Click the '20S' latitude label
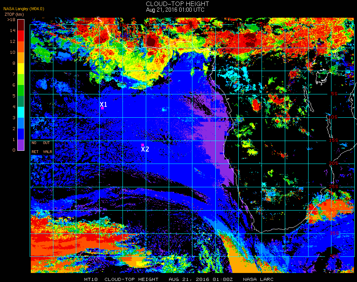This screenshot has height=282, width=357. [x=334, y=164]
